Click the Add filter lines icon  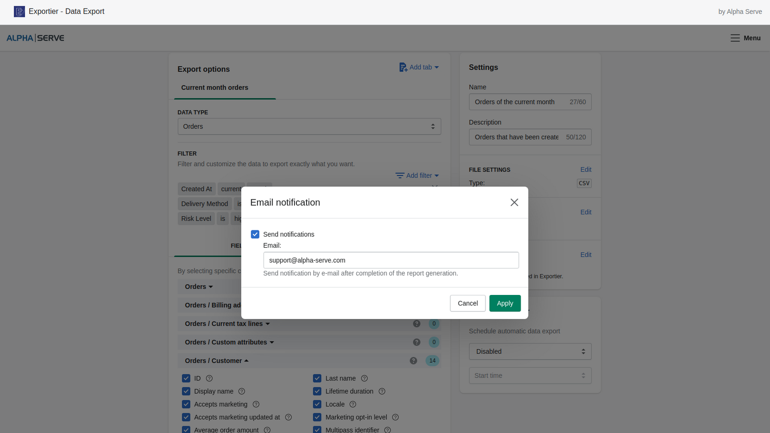point(399,176)
